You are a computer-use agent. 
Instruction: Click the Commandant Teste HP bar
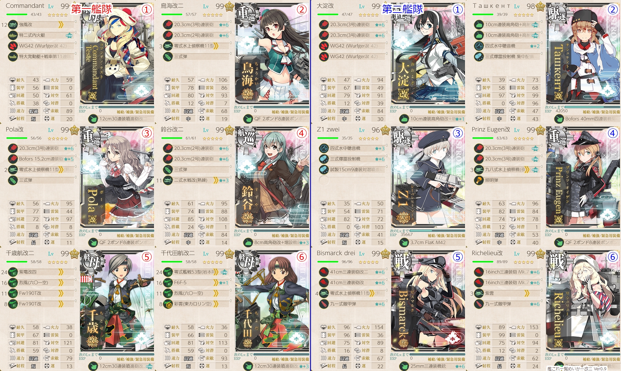point(17,15)
